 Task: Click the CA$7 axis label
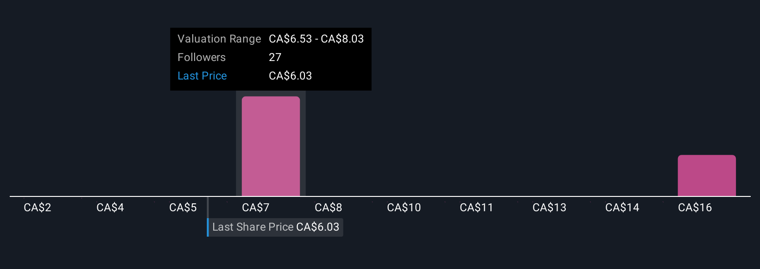click(256, 208)
